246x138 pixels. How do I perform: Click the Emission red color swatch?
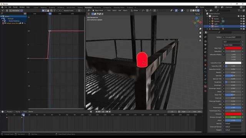coord(233,114)
